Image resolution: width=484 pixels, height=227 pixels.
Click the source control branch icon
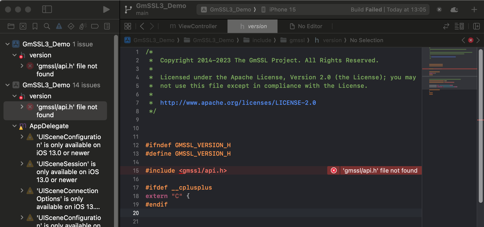pyautogui.click(x=128, y=9)
